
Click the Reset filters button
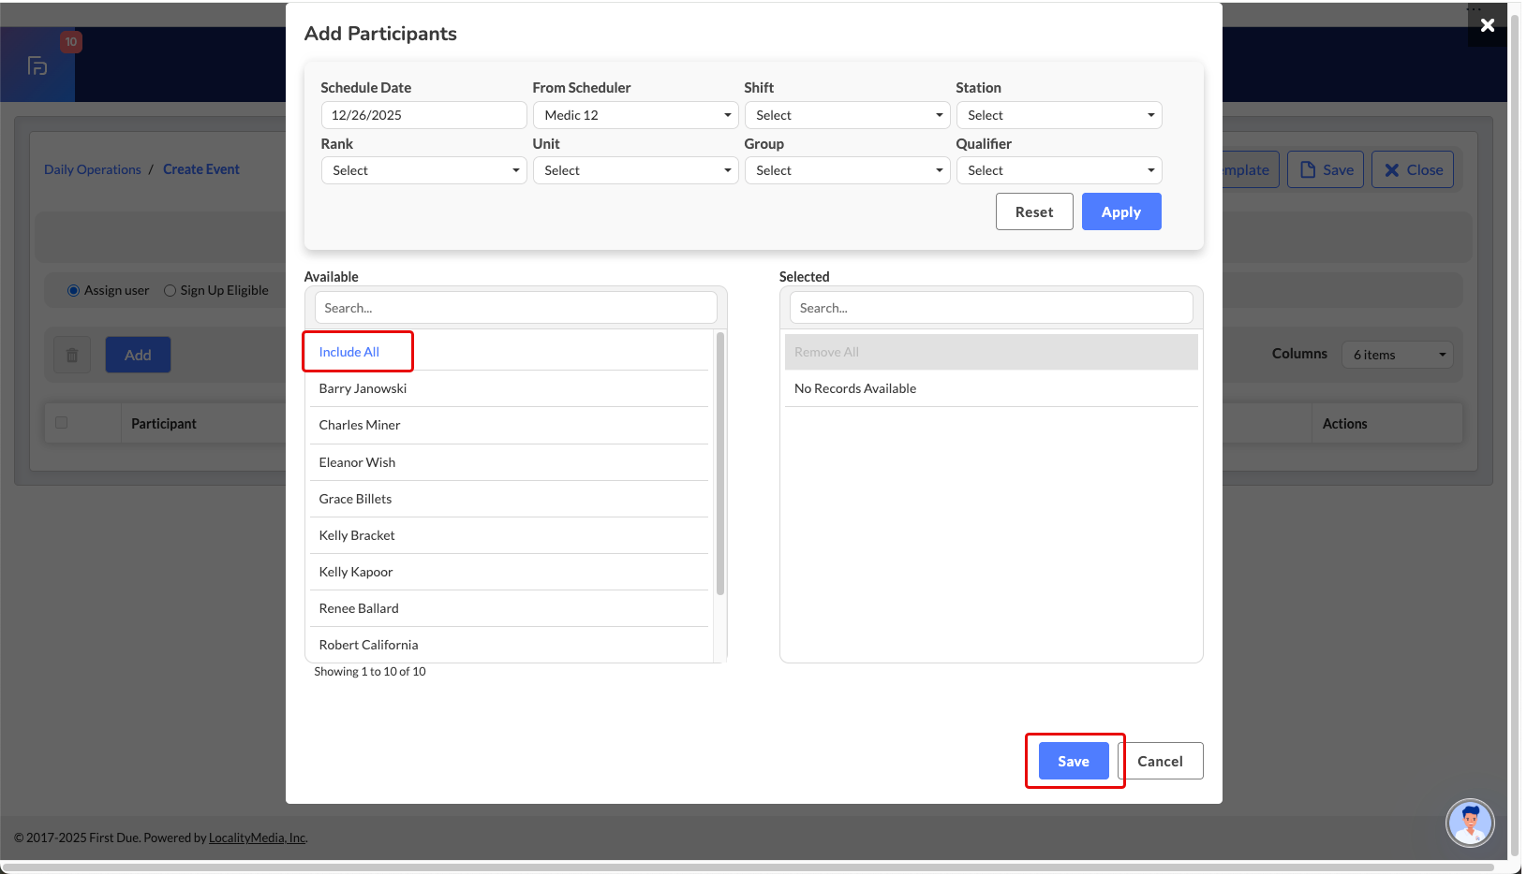pos(1034,212)
